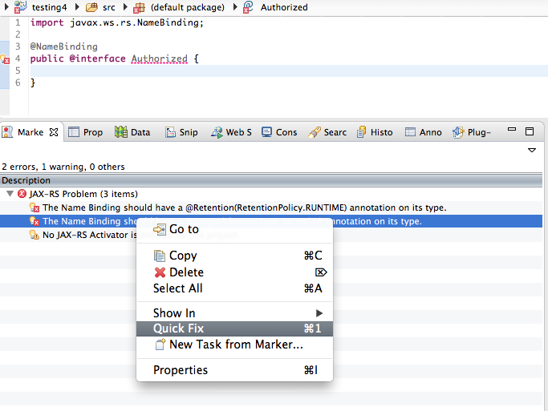
Task: Click the New Task icon in context menu
Action: 160,345
